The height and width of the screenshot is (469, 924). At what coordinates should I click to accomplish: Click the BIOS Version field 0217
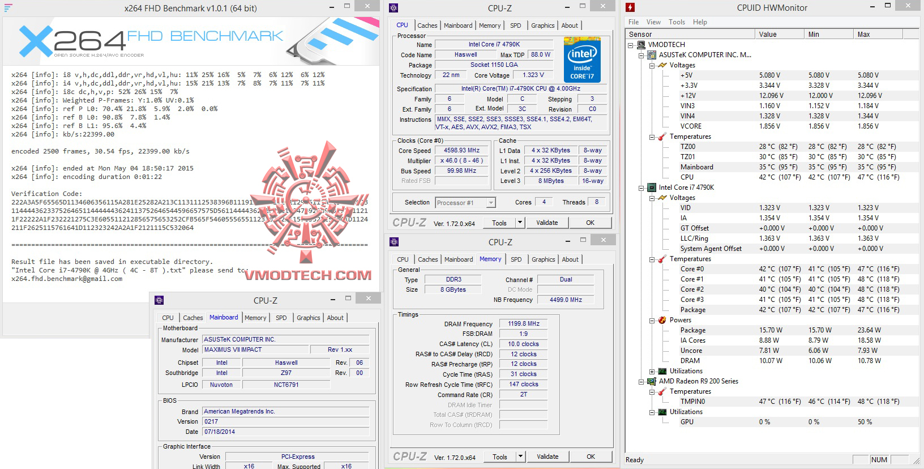[x=286, y=421]
